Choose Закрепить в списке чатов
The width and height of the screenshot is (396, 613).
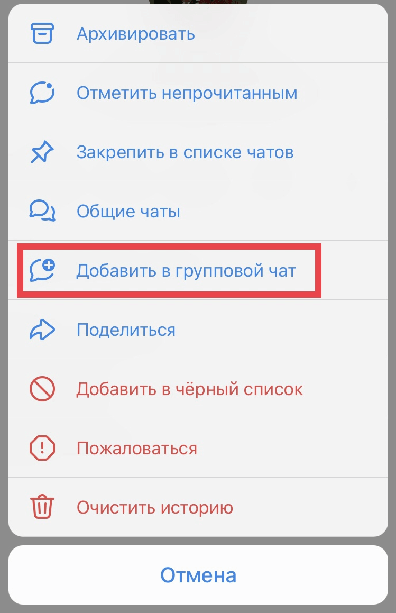click(x=198, y=152)
